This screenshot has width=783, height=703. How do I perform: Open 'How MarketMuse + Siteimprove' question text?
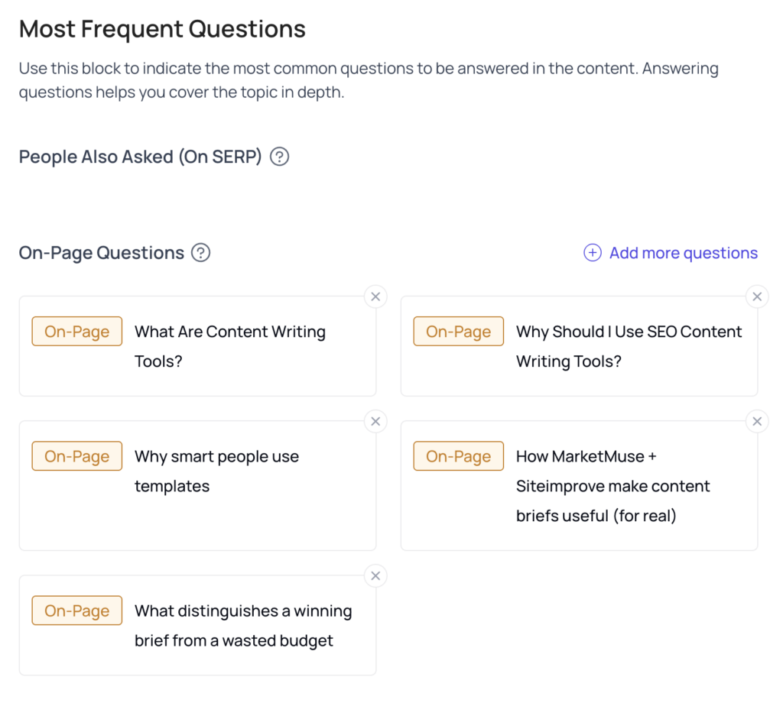tap(612, 486)
